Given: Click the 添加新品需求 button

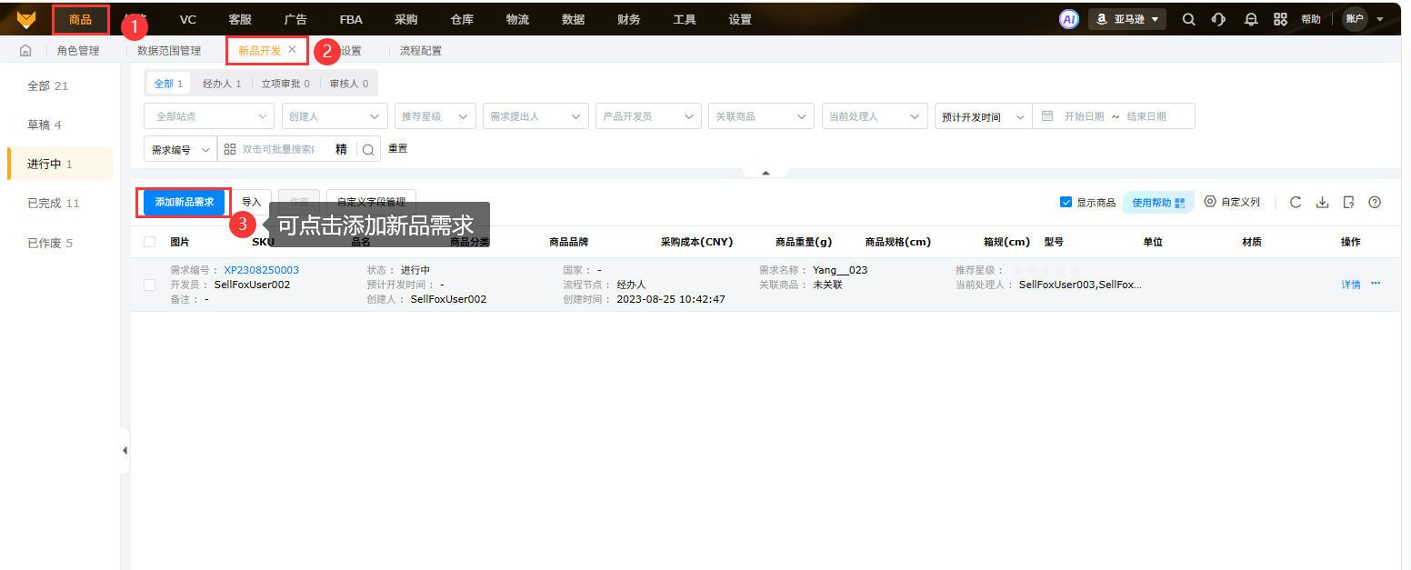Looking at the screenshot, I should click(x=184, y=202).
